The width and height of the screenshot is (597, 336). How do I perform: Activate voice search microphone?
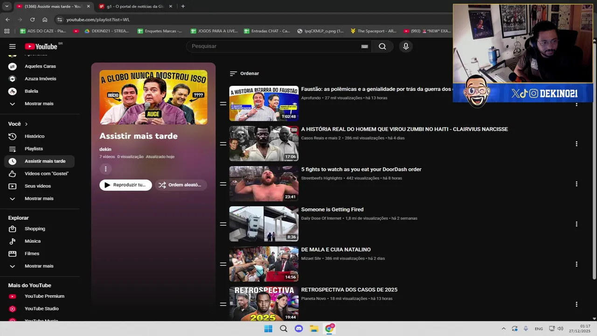pyautogui.click(x=406, y=46)
